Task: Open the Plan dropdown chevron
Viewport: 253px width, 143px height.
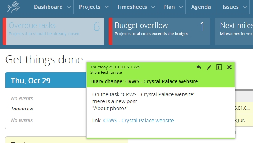Action: [x=181, y=7]
